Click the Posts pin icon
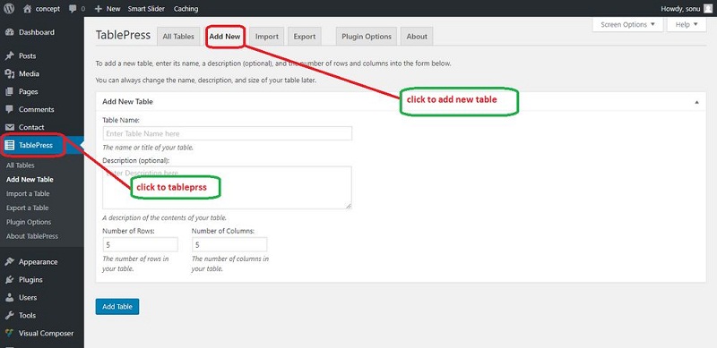The height and width of the screenshot is (348, 717). (10, 55)
